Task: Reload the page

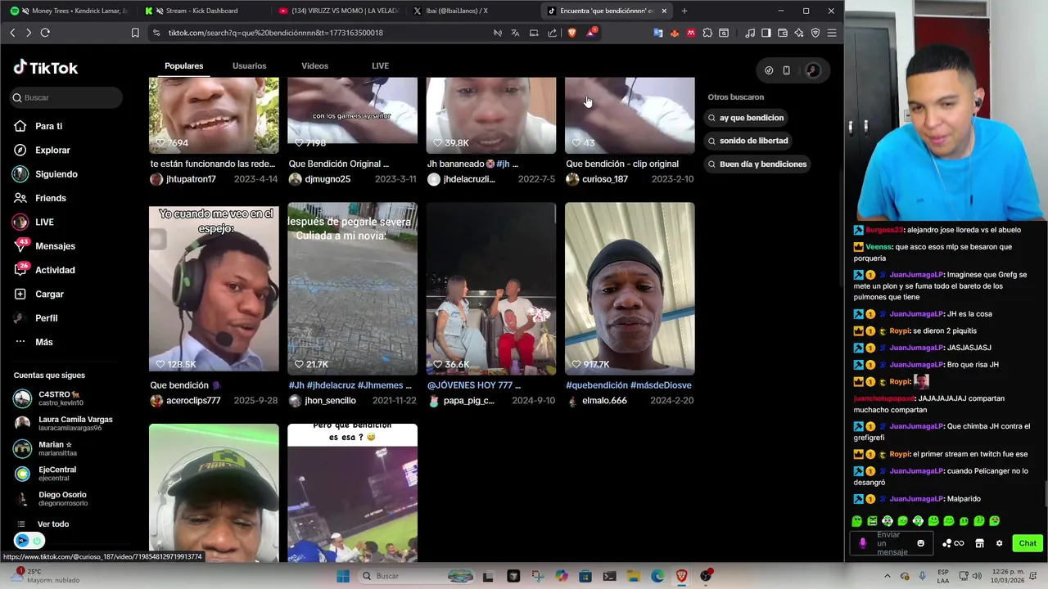Action: [x=45, y=33]
